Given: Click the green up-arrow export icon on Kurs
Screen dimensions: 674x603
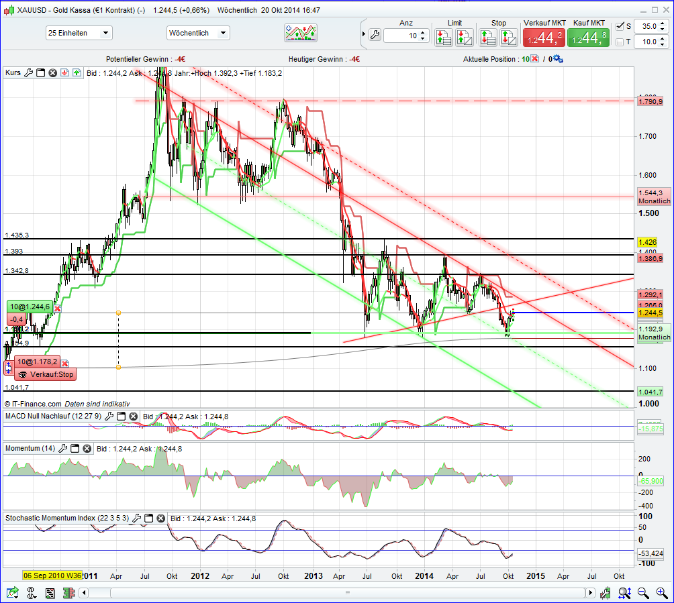Looking at the screenshot, I should pyautogui.click(x=76, y=72).
